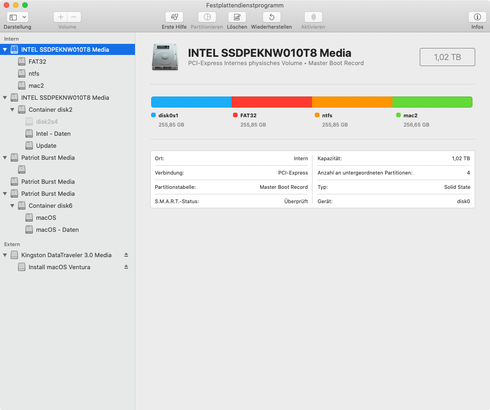Click the Erste Hilfe stethoscope icon
This screenshot has width=490, height=410.
(174, 17)
